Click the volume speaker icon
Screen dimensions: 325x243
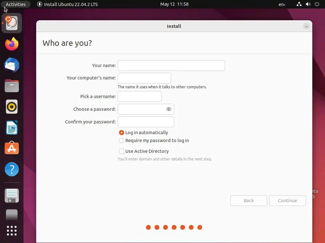(x=308, y=4)
